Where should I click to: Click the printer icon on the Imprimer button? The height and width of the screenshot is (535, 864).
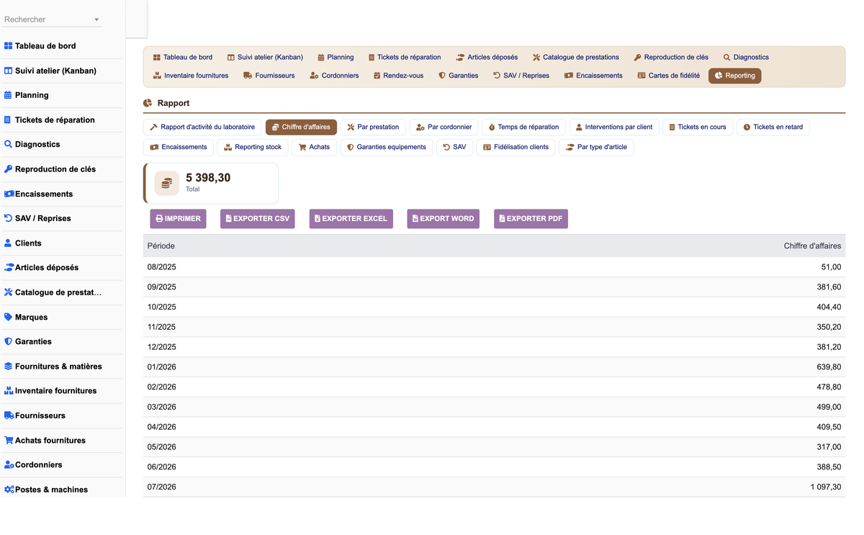[160, 219]
